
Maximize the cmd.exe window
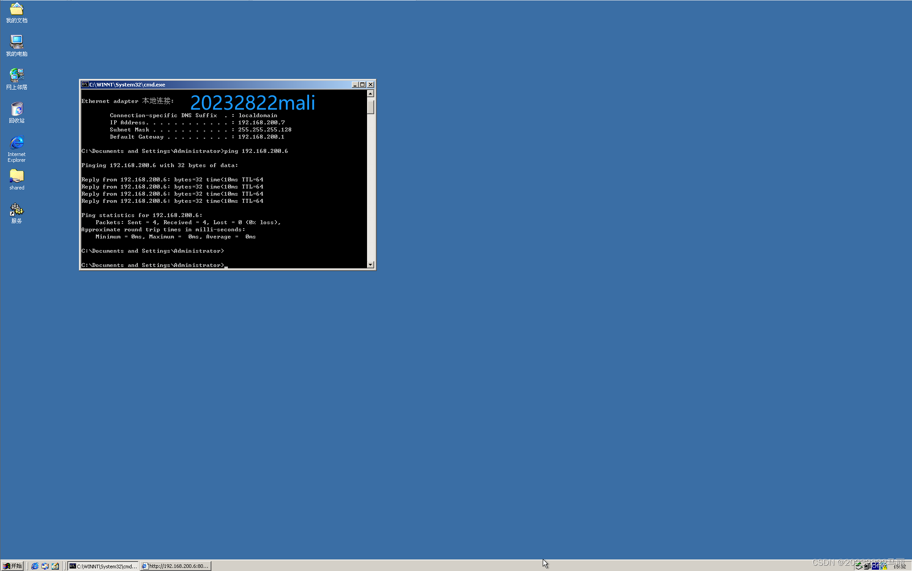362,84
